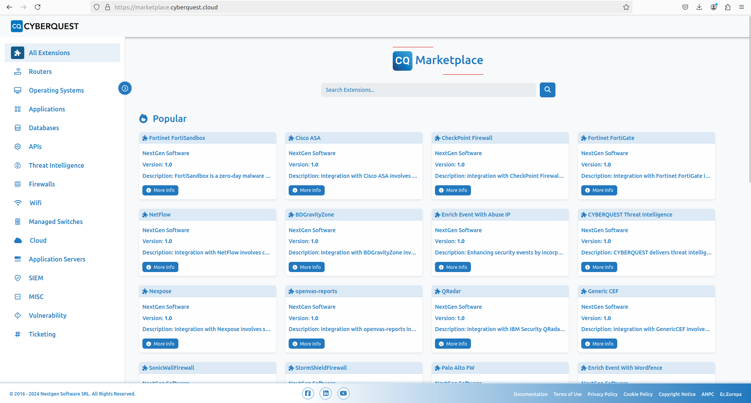Open the Facebook page icon in footer
The image size is (751, 403).
point(308,393)
